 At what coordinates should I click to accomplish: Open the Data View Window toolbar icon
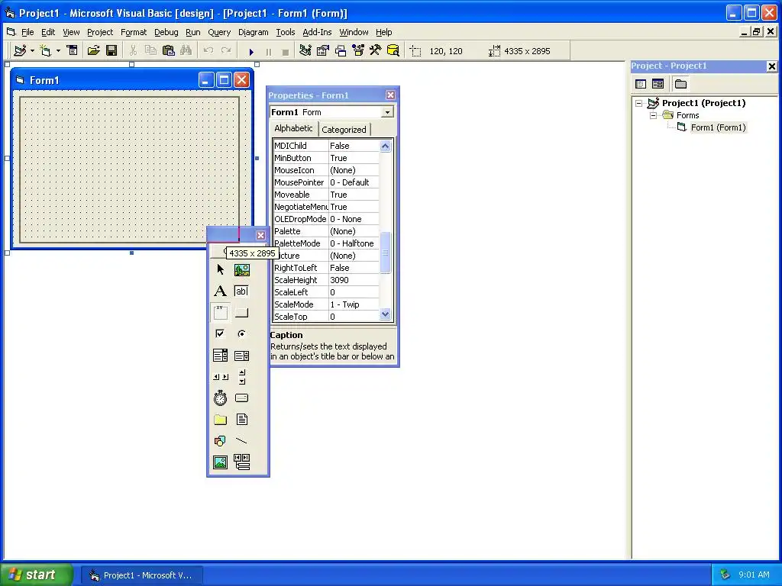[x=393, y=51]
